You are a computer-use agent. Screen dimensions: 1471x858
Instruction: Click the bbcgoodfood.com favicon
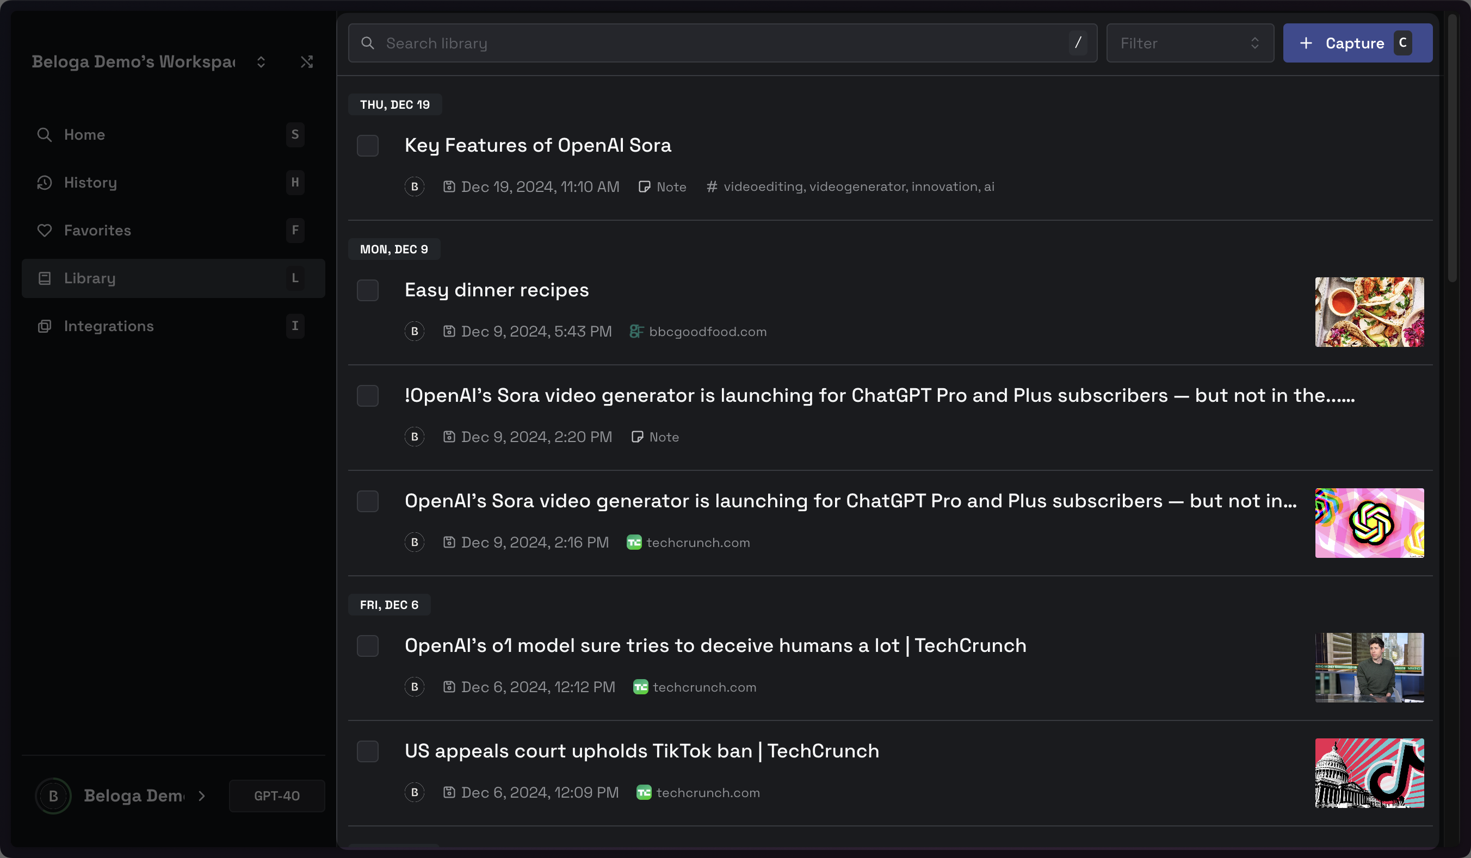pyautogui.click(x=636, y=331)
